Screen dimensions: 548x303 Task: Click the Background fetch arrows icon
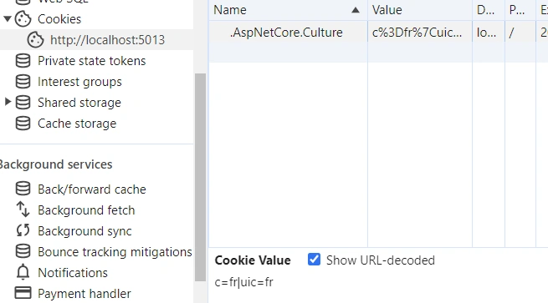click(23, 210)
